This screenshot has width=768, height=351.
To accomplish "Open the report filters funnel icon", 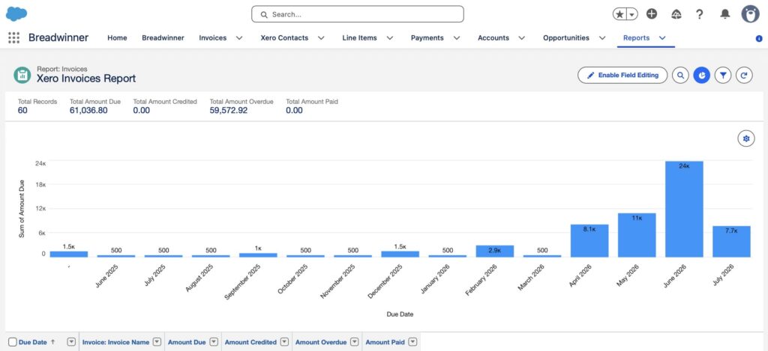I will click(x=723, y=76).
